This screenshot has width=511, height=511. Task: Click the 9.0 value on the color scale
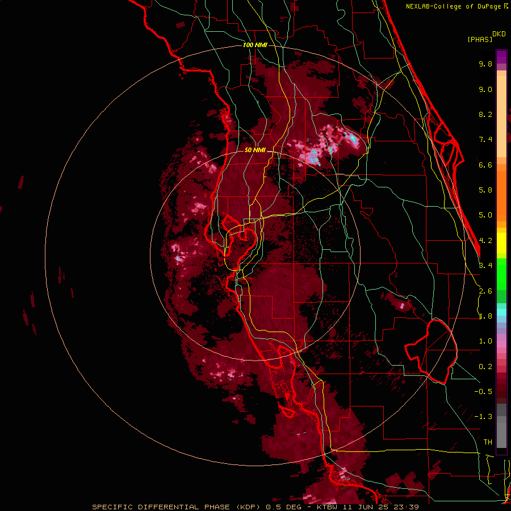485,89
